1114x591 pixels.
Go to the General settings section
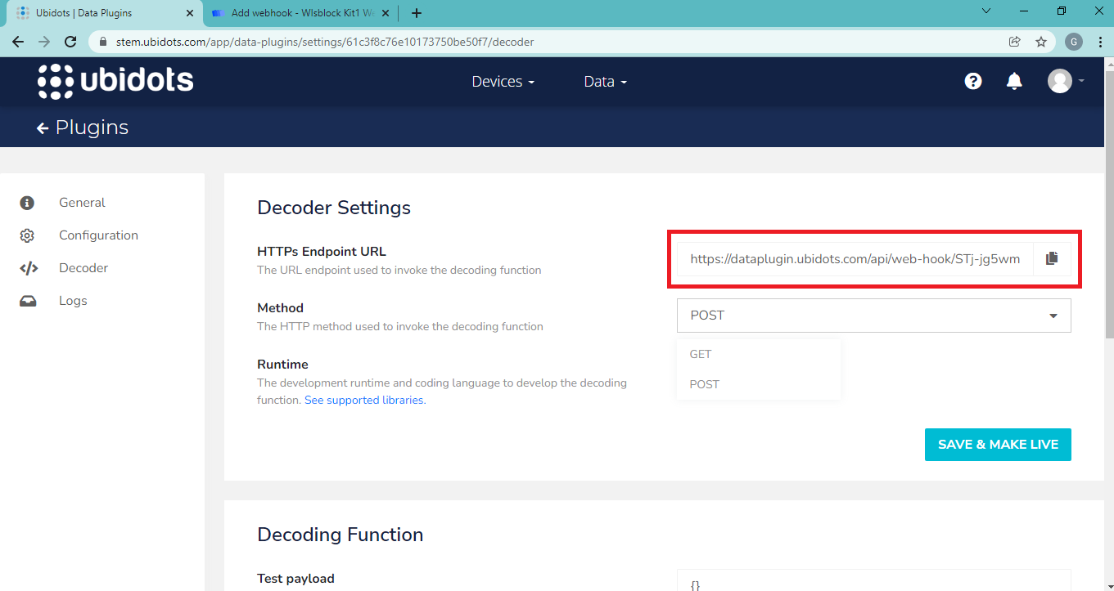click(82, 203)
